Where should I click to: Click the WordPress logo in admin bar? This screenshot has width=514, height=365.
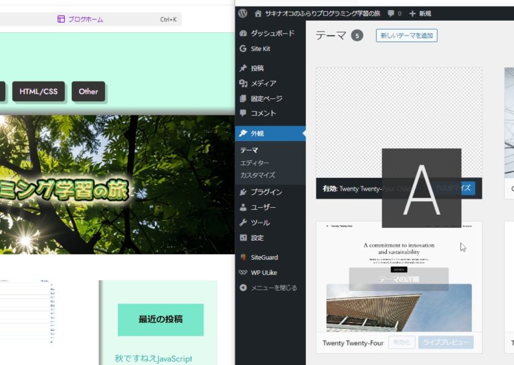(x=243, y=13)
